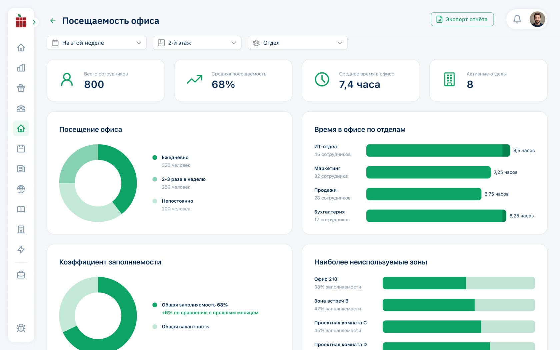Open the gift box sidebar icon

click(x=21, y=88)
